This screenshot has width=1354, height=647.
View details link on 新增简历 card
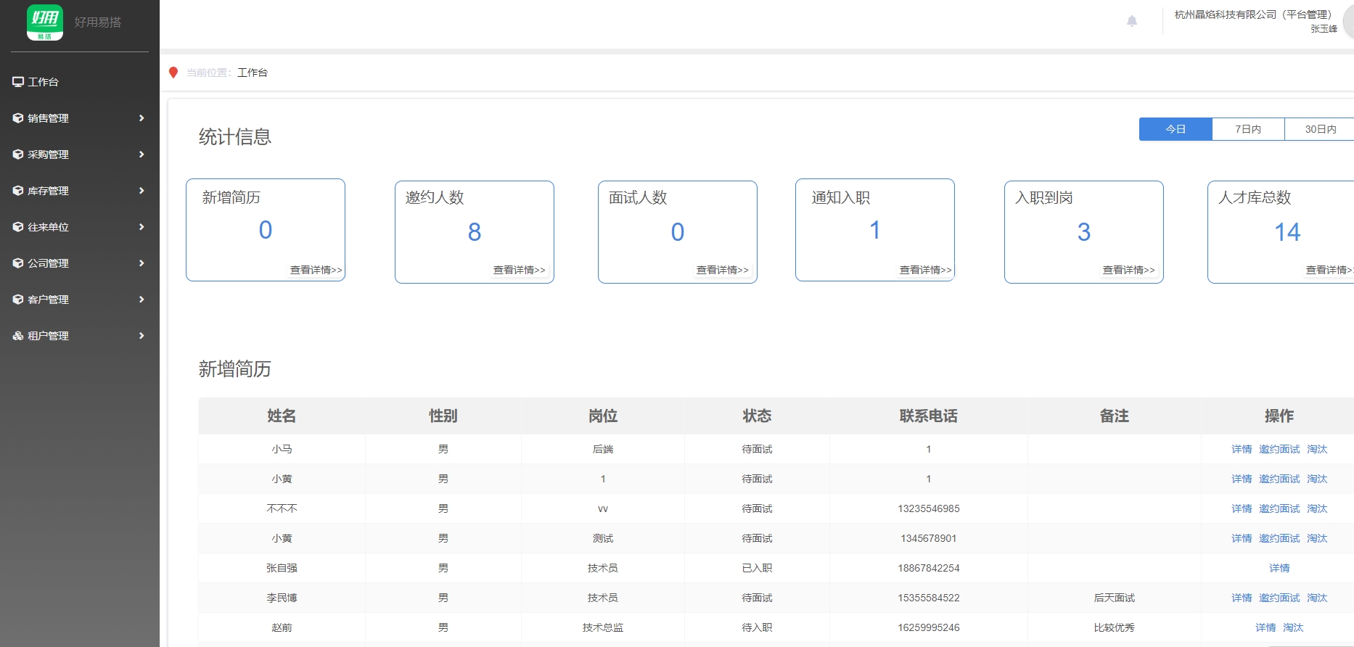pyautogui.click(x=316, y=270)
